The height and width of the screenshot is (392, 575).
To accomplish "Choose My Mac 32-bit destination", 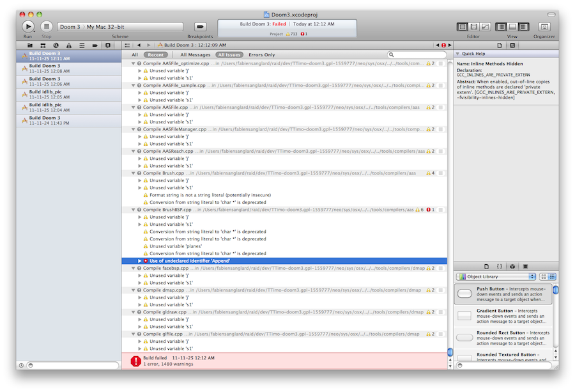I will (105, 27).
